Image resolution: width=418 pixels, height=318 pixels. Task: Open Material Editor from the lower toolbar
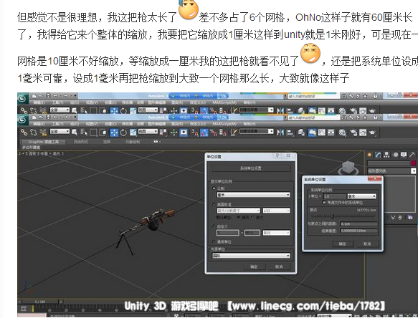click(x=342, y=132)
